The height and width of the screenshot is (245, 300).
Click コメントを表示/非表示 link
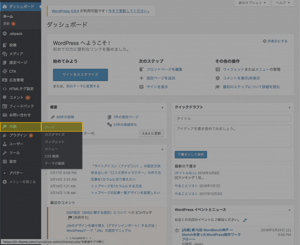[241, 78]
